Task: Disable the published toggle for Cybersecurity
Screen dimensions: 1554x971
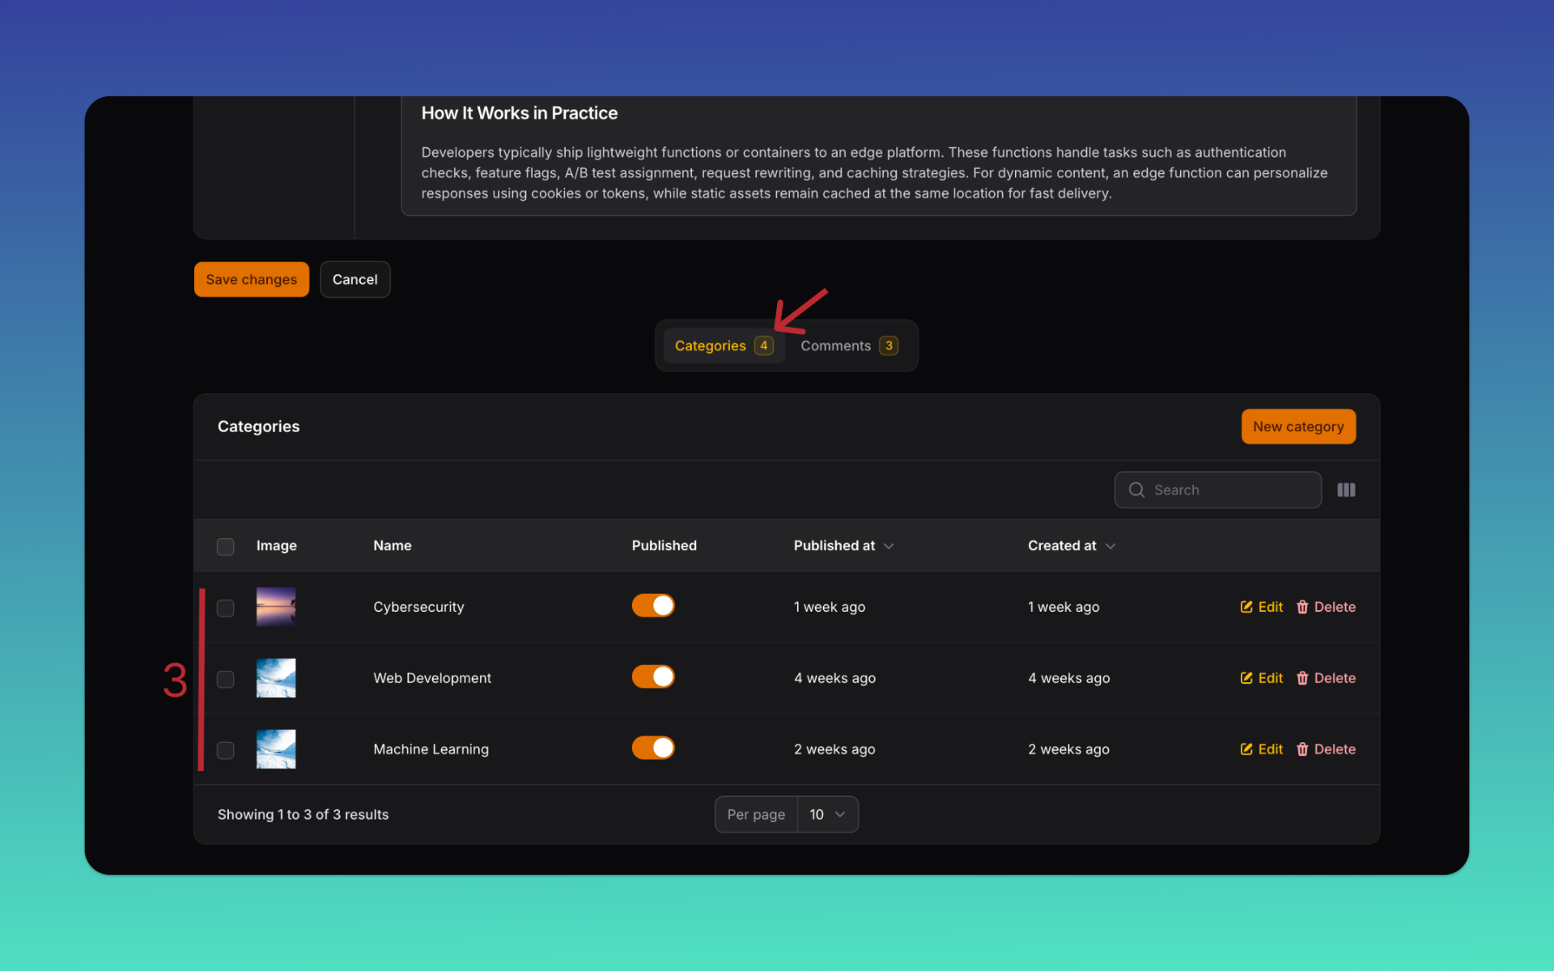Action: [x=653, y=605]
